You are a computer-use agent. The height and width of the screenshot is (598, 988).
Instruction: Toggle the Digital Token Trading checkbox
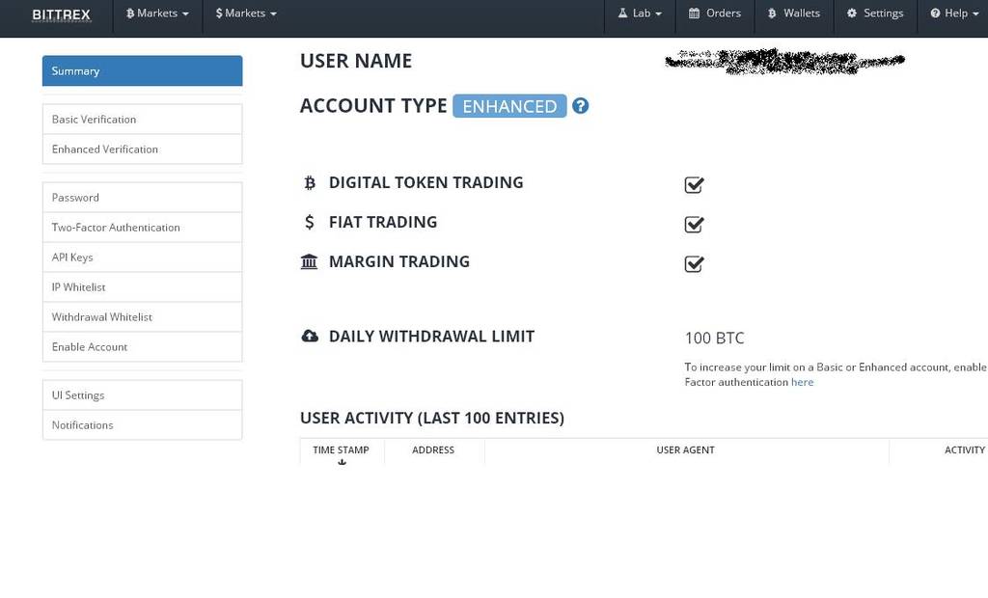pos(694,185)
